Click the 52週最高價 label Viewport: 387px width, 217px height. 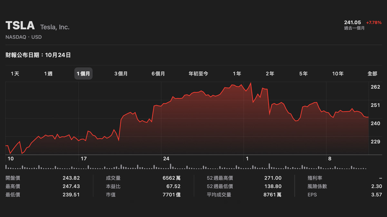click(220, 178)
